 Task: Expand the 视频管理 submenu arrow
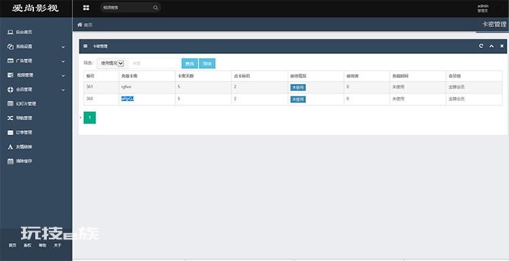coord(63,75)
